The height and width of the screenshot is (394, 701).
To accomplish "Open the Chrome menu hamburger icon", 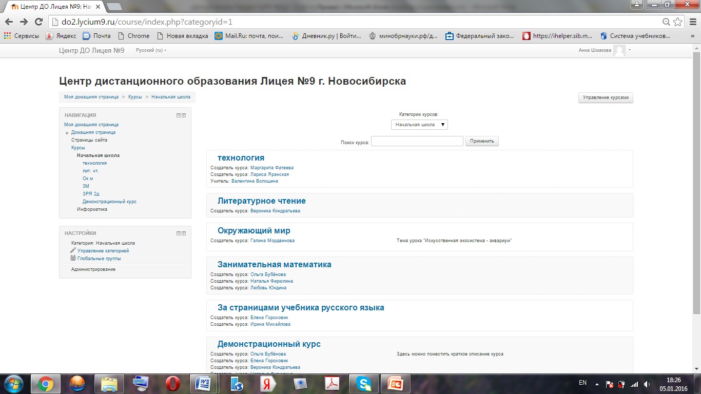I will [692, 22].
